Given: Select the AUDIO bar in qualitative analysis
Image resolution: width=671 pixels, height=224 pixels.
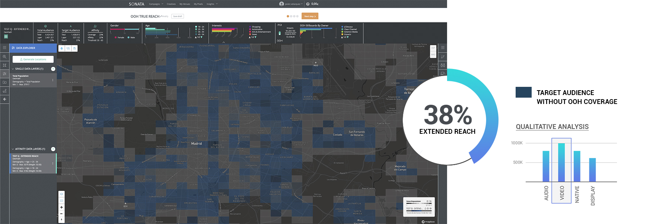Looking at the screenshot, I should coord(546,166).
